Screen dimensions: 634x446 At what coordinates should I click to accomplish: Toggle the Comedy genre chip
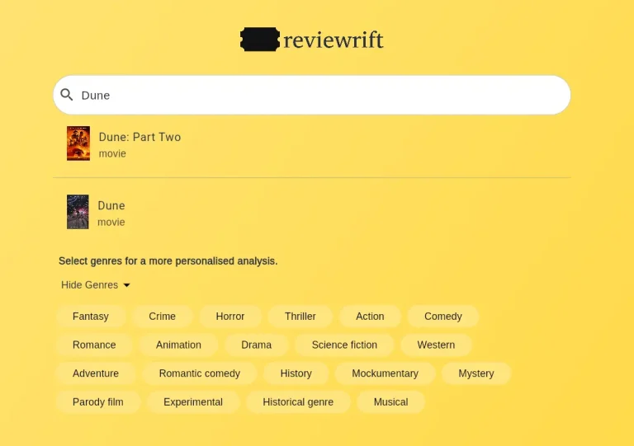(443, 317)
